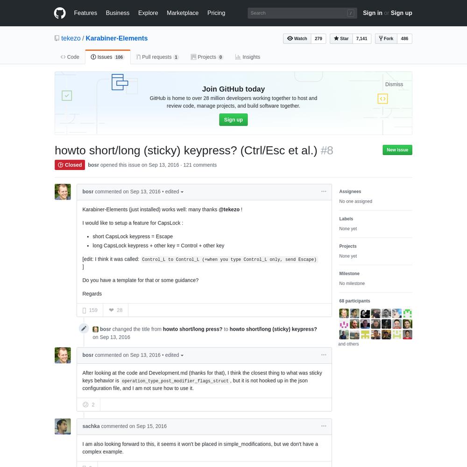Open Pricing in the top navigation
Image resolution: width=467 pixels, height=467 pixels.
pyautogui.click(x=216, y=13)
